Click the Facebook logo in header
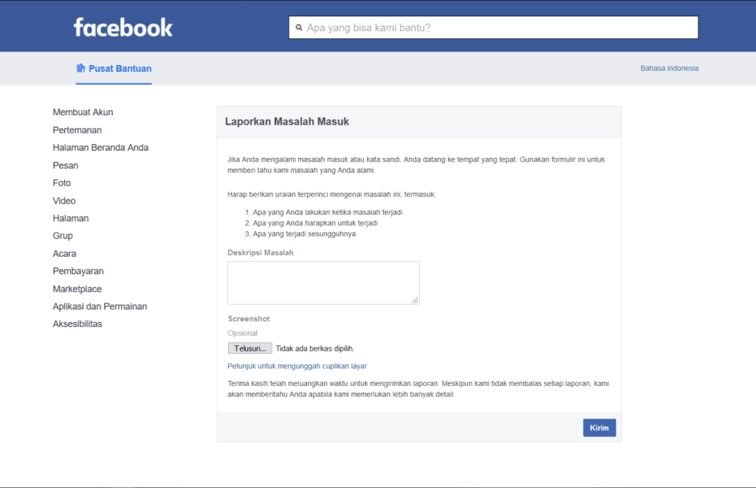 point(123,28)
